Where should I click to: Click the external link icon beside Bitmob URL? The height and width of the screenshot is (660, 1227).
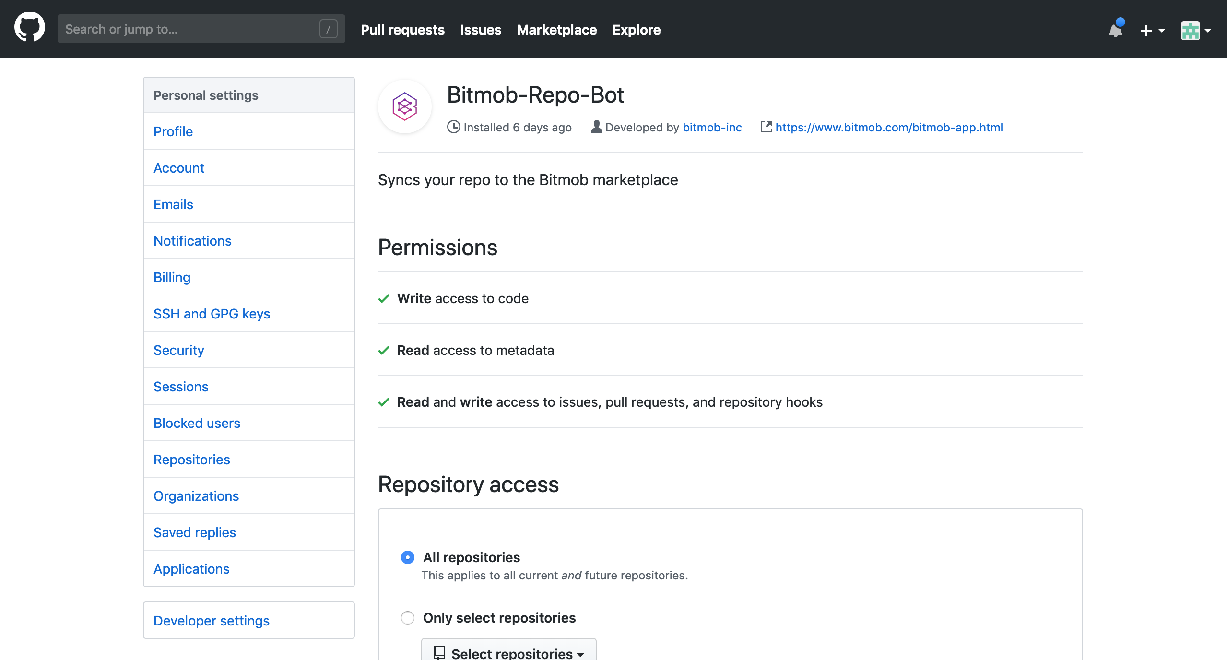pyautogui.click(x=766, y=127)
